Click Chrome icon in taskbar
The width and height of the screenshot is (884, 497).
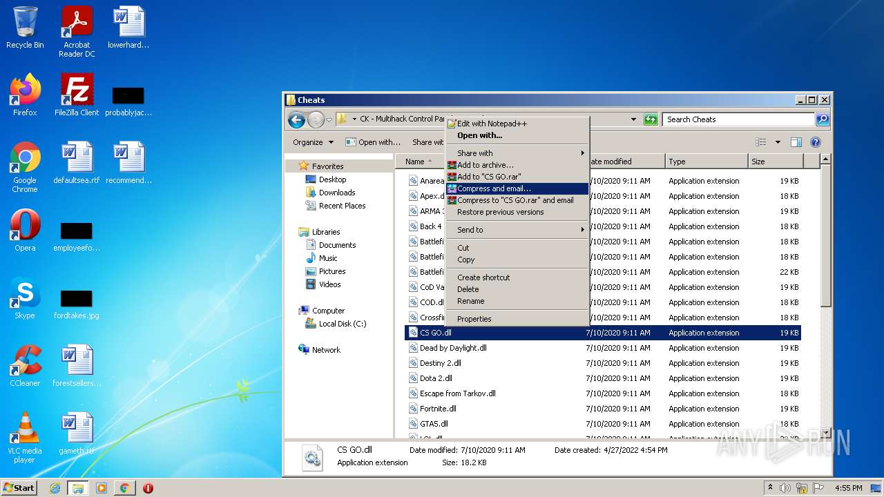(x=124, y=488)
